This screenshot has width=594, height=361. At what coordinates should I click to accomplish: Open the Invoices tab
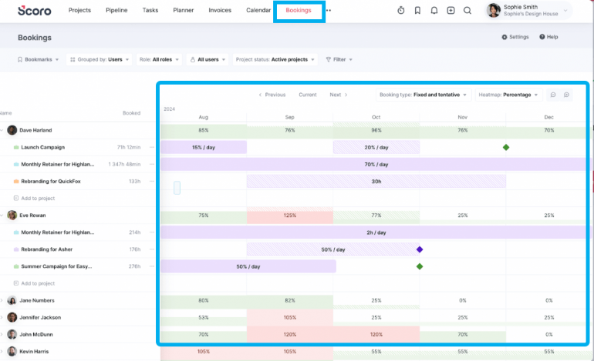[x=220, y=11]
